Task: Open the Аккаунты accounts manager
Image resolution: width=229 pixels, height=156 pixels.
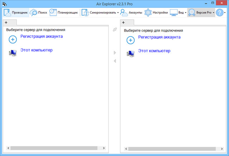Action: (x=124, y=13)
